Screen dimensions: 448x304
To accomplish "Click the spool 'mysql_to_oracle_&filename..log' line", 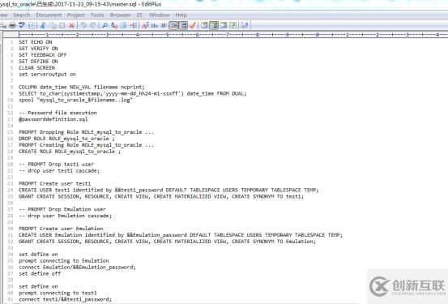I will (x=75, y=100).
